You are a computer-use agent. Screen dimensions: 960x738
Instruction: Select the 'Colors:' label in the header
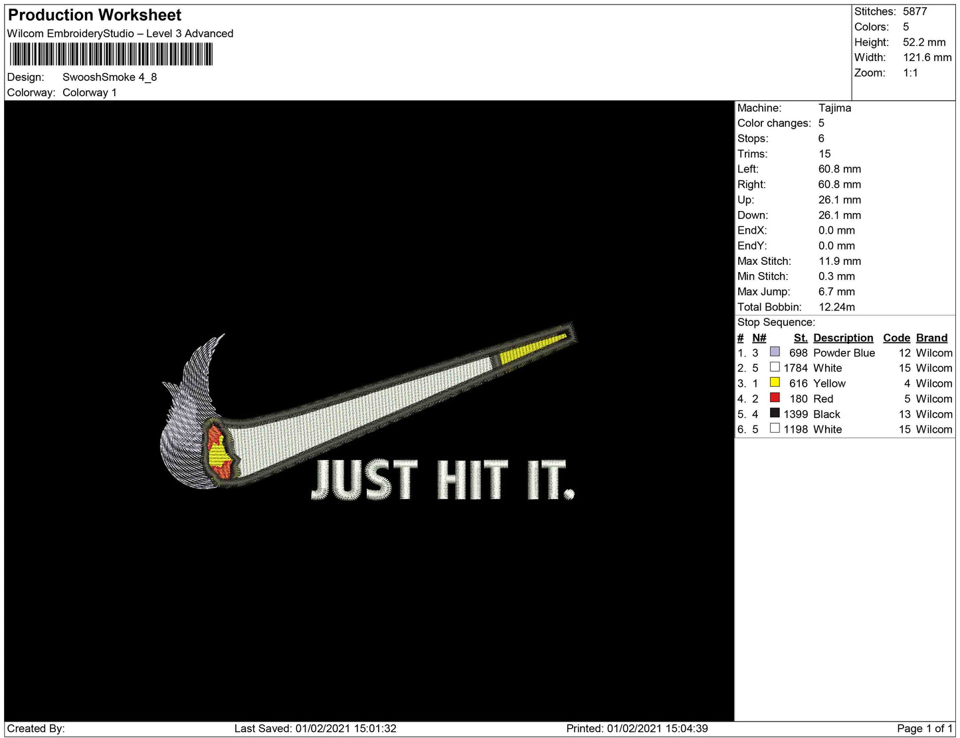pyautogui.click(x=872, y=27)
